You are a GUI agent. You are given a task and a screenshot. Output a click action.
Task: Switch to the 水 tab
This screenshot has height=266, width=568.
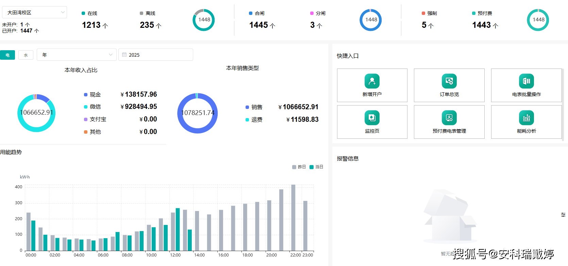click(x=26, y=55)
